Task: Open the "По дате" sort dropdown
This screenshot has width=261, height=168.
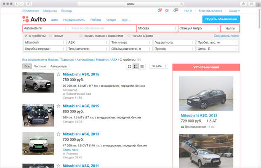Action: pos(159,66)
